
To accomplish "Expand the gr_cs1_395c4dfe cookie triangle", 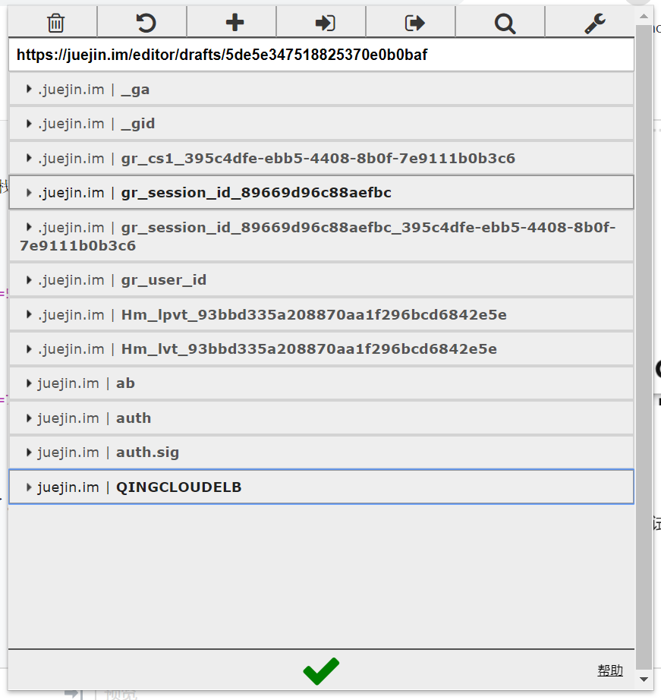I will point(29,158).
